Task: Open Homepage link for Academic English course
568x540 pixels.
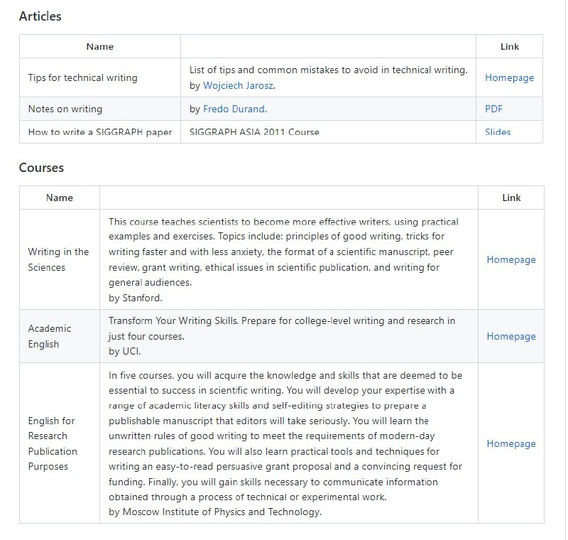Action: pos(510,337)
